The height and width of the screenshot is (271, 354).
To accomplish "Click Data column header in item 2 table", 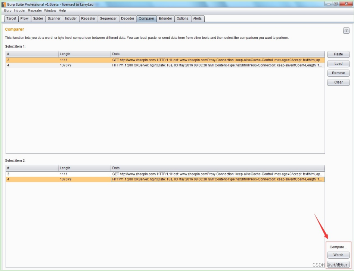I will (x=218, y=168).
